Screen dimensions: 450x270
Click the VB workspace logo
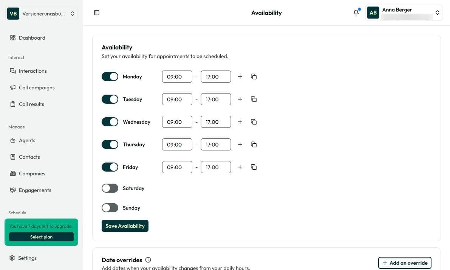(13, 14)
